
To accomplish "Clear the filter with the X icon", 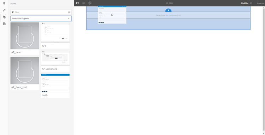I will point(69,12).
